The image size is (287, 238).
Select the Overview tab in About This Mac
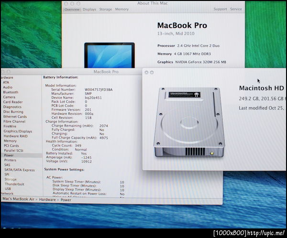tap(72, 10)
